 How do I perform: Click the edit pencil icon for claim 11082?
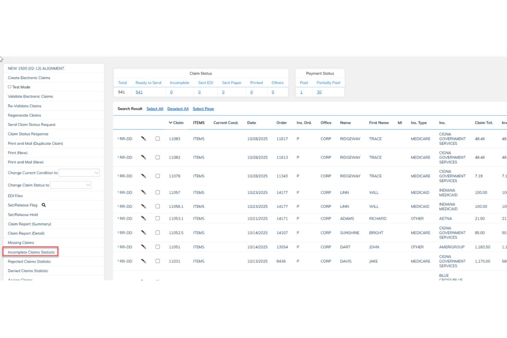(x=144, y=157)
